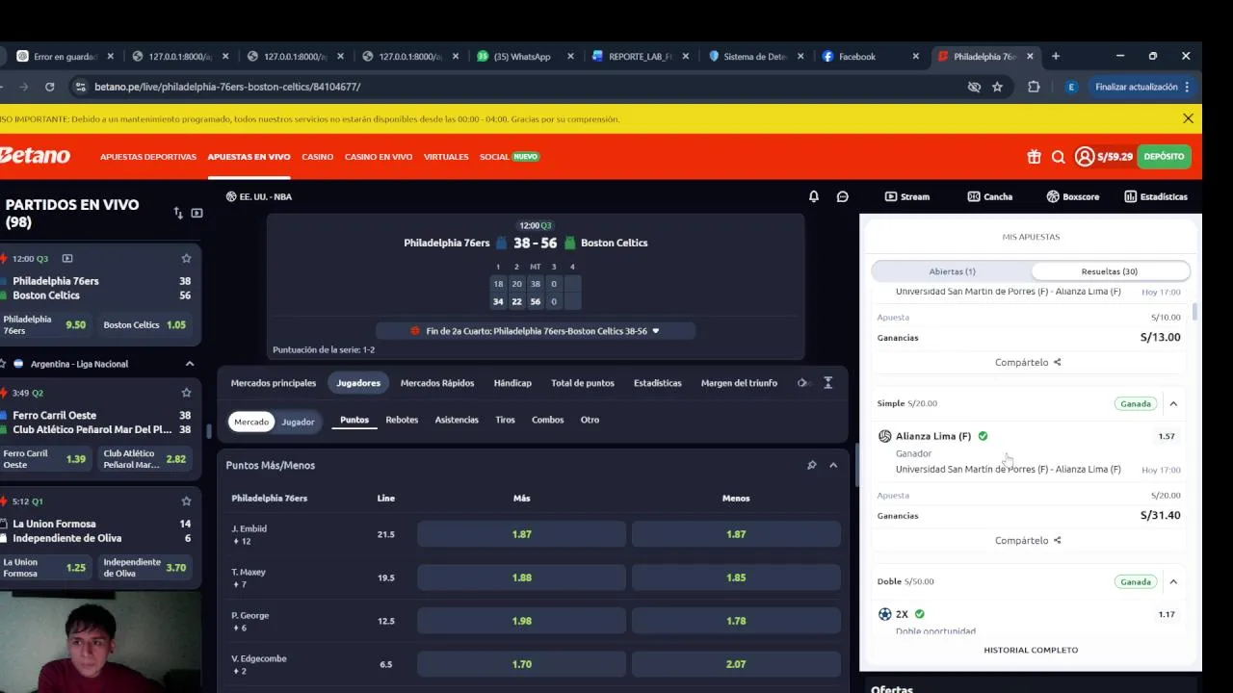The width and height of the screenshot is (1233, 693).
Task: Share the S/31.40 winnings bet
Action: [x=1028, y=540]
